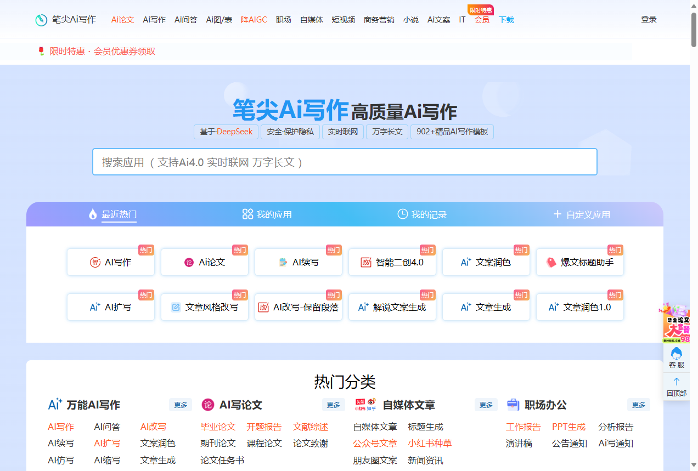The width and height of the screenshot is (698, 471).
Task: Click the 登录 login link
Action: 649,19
